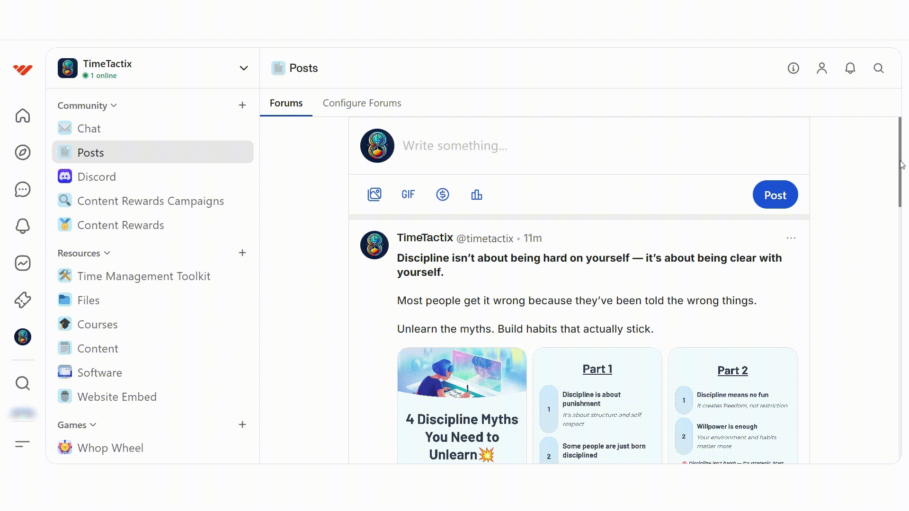This screenshot has width=909, height=511.
Task: Open the Courses item in sidebar
Action: tap(97, 325)
